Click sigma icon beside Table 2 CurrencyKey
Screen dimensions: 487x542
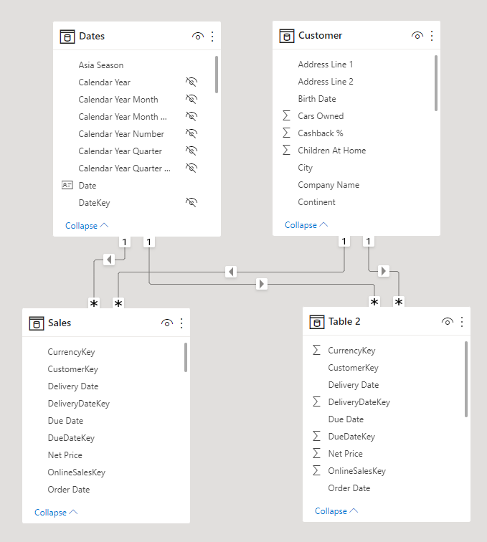click(316, 350)
